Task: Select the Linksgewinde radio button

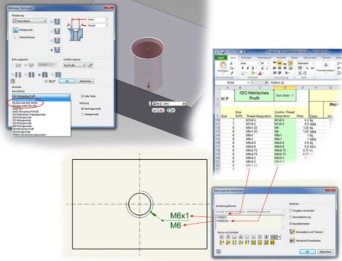Action: click(x=82, y=115)
